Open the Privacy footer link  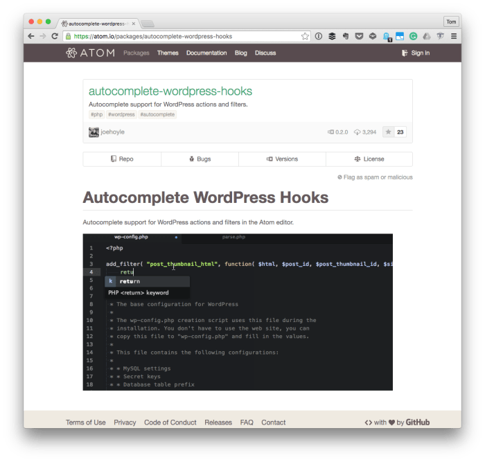point(125,423)
